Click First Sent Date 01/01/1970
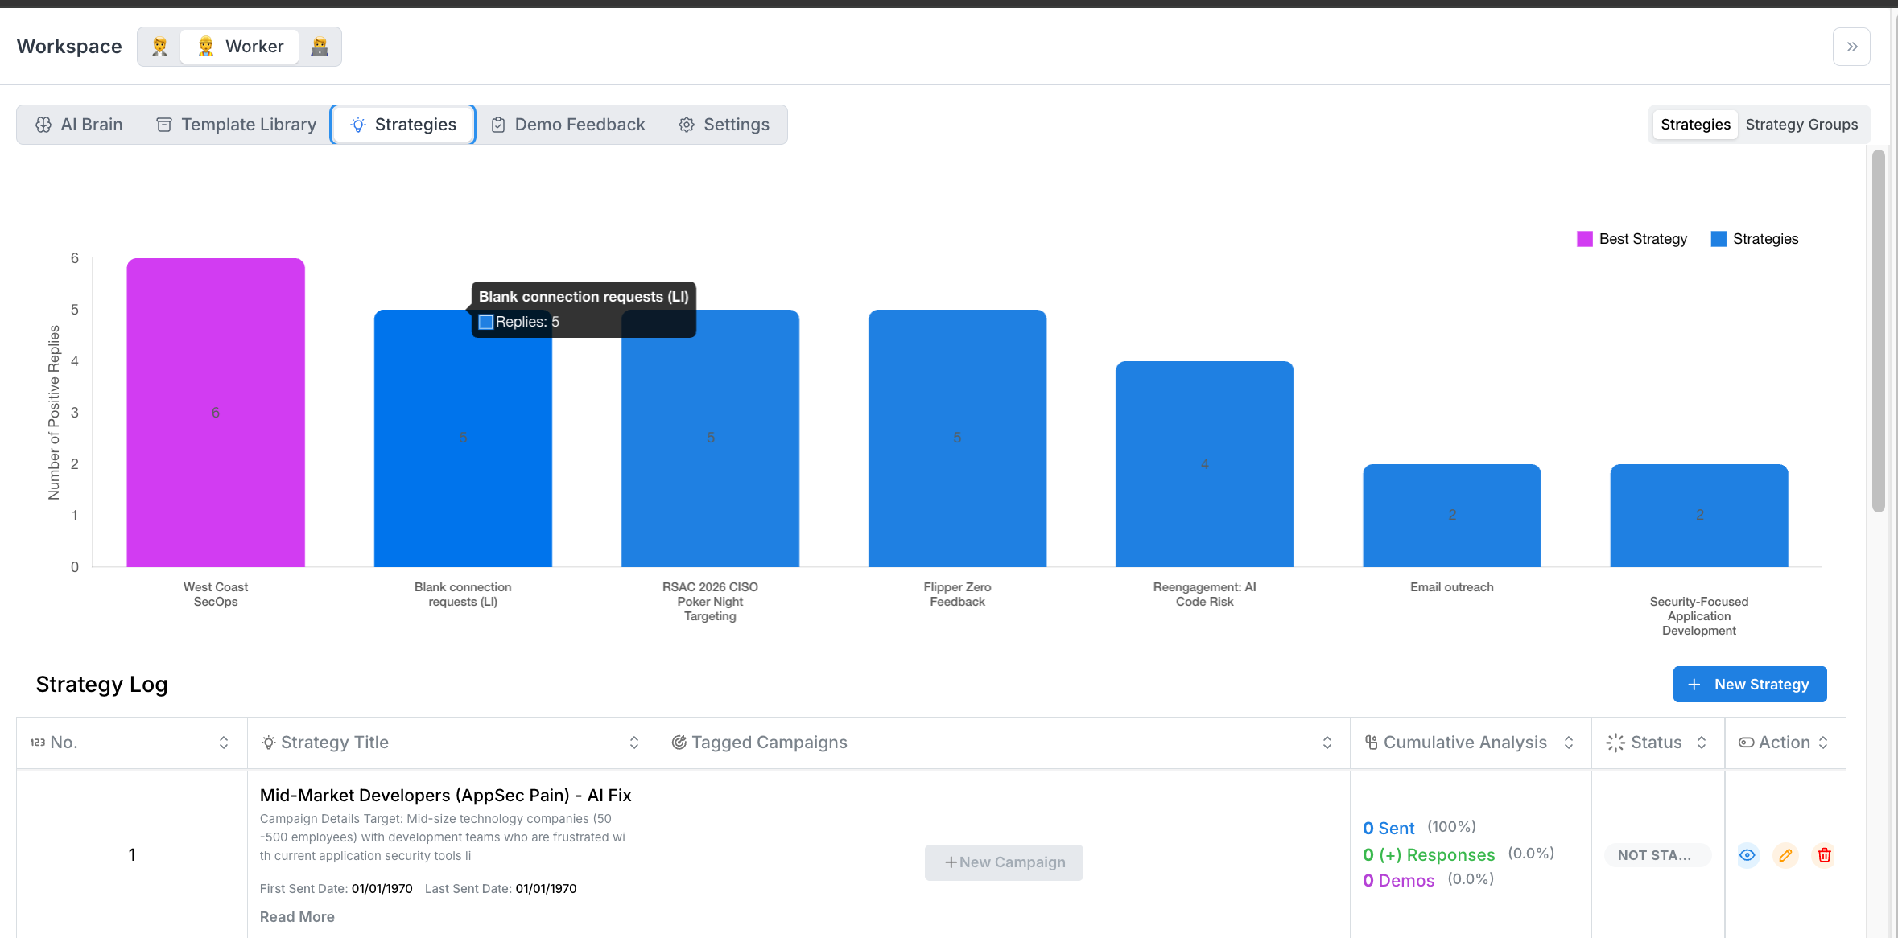 [382, 889]
